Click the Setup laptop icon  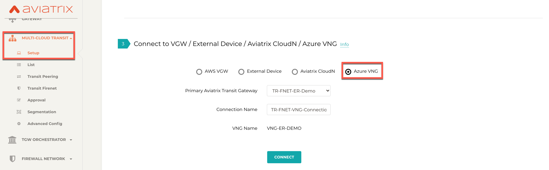[19, 53]
